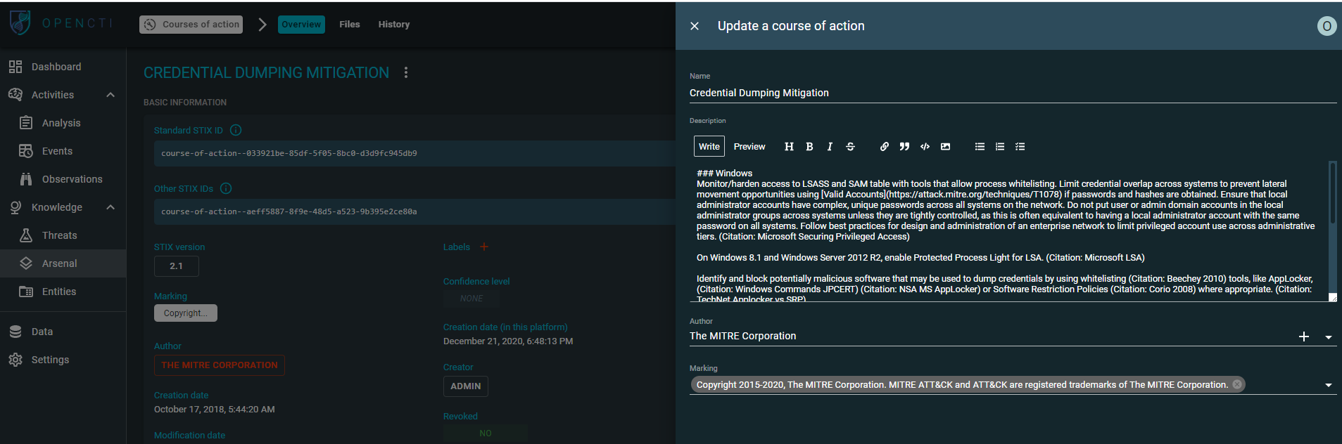Image resolution: width=1342 pixels, height=444 pixels.
Task: Add checked task list in description
Action: point(1020,147)
